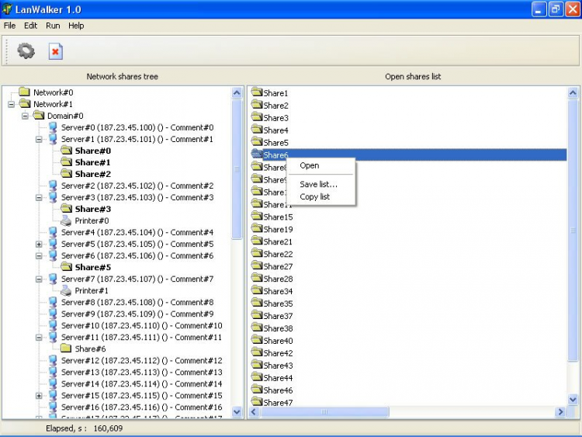Click the Printer#0 printer icon
The image size is (582, 437).
tap(67, 220)
